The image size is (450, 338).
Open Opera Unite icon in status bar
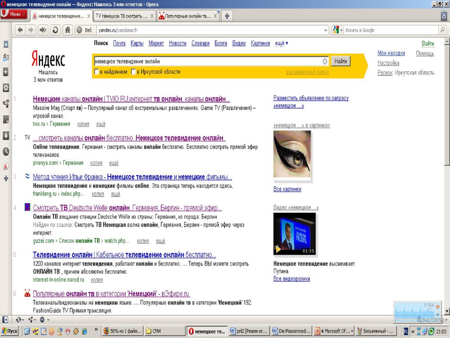[32, 320]
